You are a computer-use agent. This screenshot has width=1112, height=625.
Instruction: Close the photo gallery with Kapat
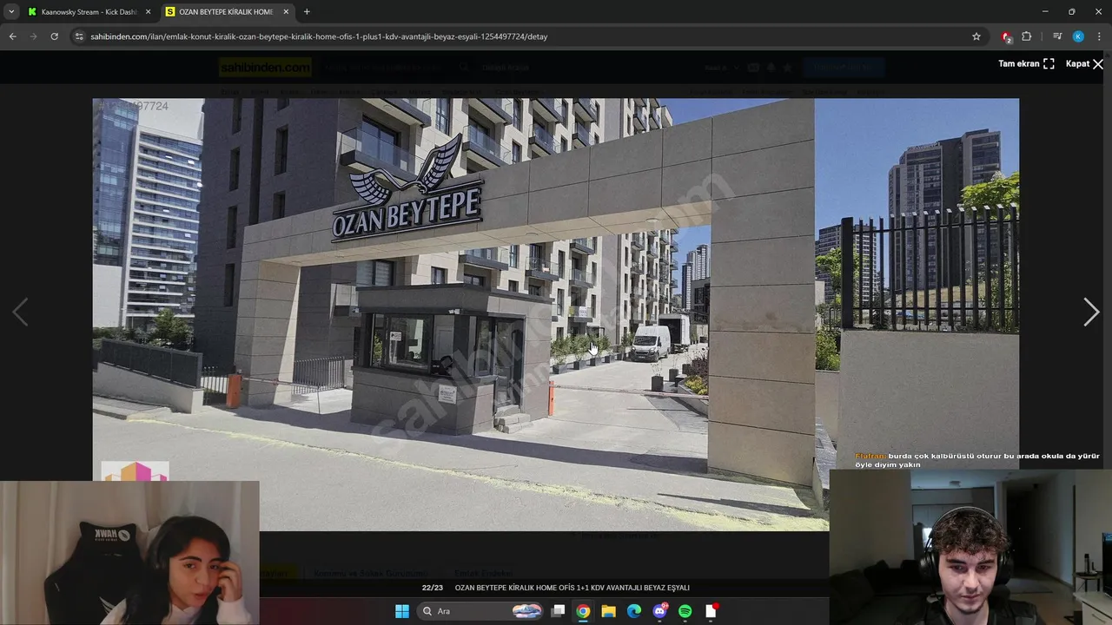point(1084,63)
